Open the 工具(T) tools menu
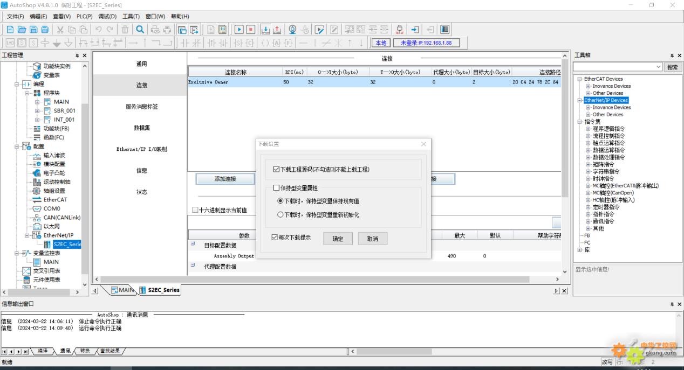Screen dimensions: 684x370 coord(131,17)
